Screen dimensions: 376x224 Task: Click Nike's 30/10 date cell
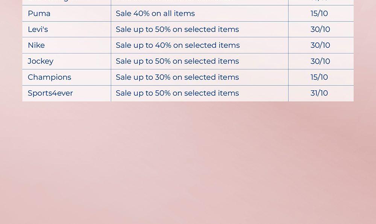320,45
